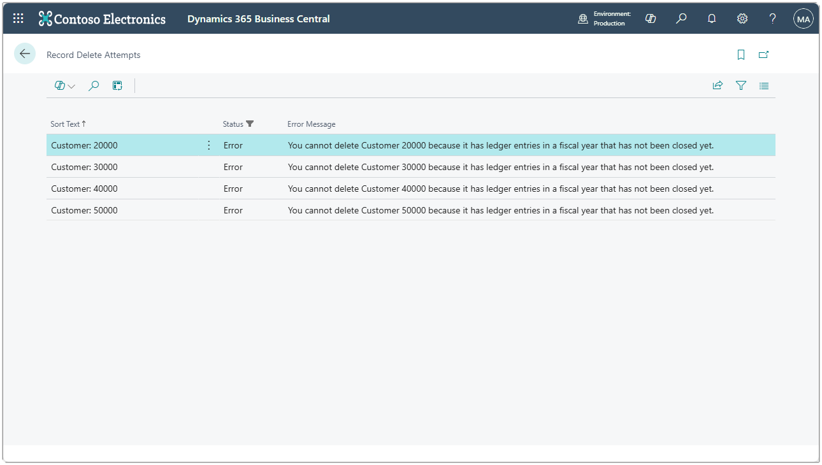822x465 pixels.
Task: Click the Dynamics 365 Business Central home link
Action: [257, 18]
